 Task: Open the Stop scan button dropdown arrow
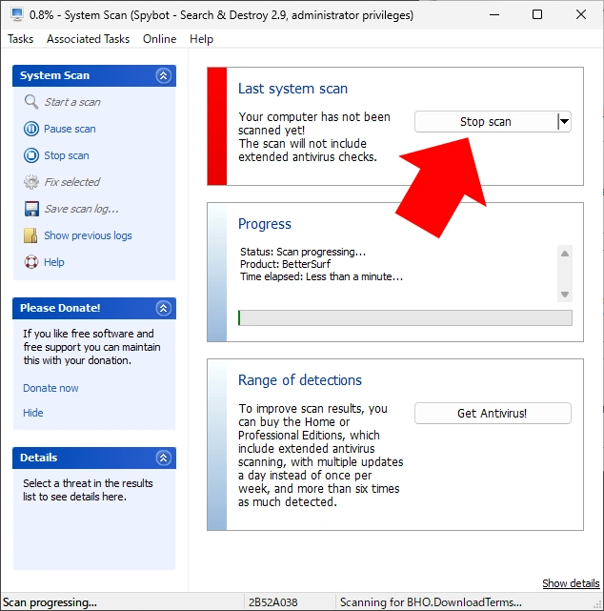click(x=564, y=122)
